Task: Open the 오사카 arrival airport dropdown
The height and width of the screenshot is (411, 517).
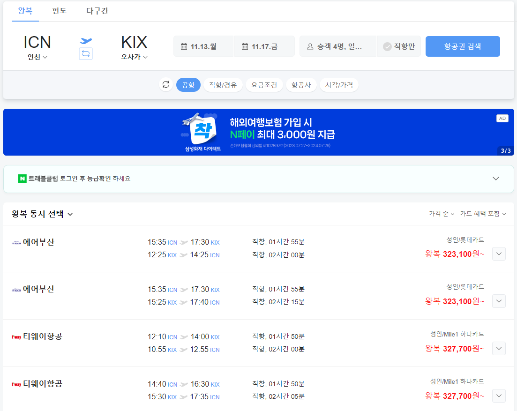Action: pyautogui.click(x=134, y=57)
